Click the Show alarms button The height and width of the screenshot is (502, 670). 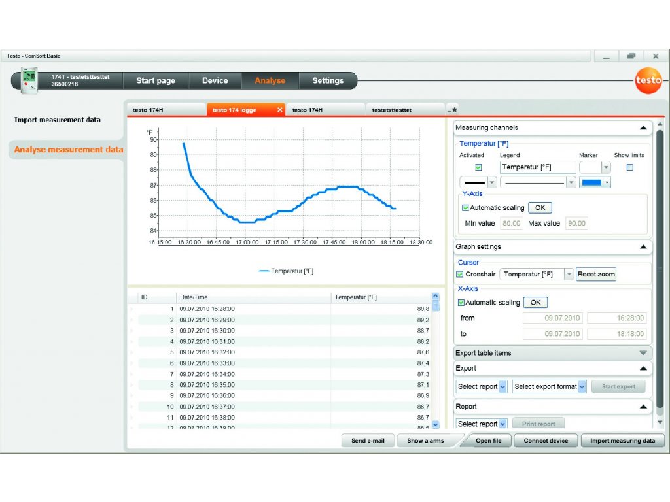(425, 441)
